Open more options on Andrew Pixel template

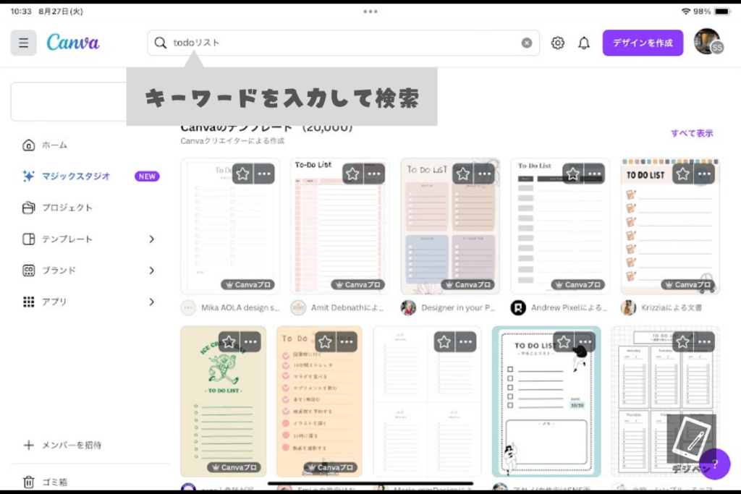(595, 174)
